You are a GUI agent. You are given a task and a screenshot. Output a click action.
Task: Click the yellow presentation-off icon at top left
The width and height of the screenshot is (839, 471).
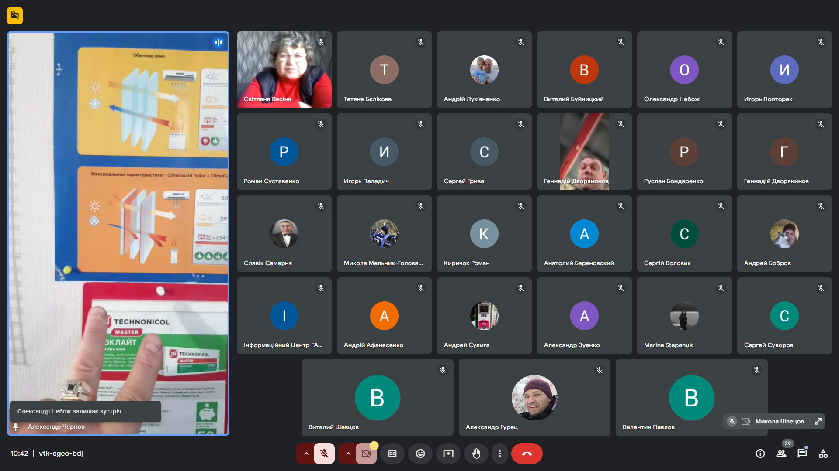point(15,16)
